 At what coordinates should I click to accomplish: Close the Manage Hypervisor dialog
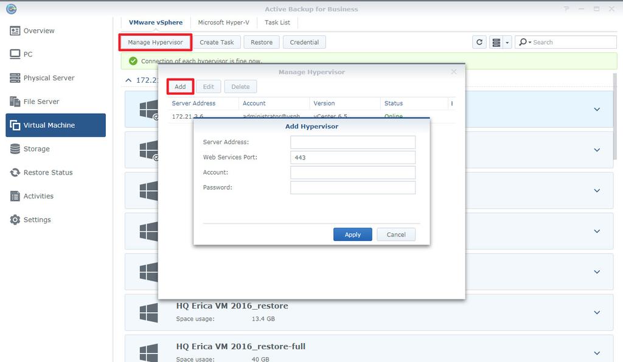click(x=454, y=72)
